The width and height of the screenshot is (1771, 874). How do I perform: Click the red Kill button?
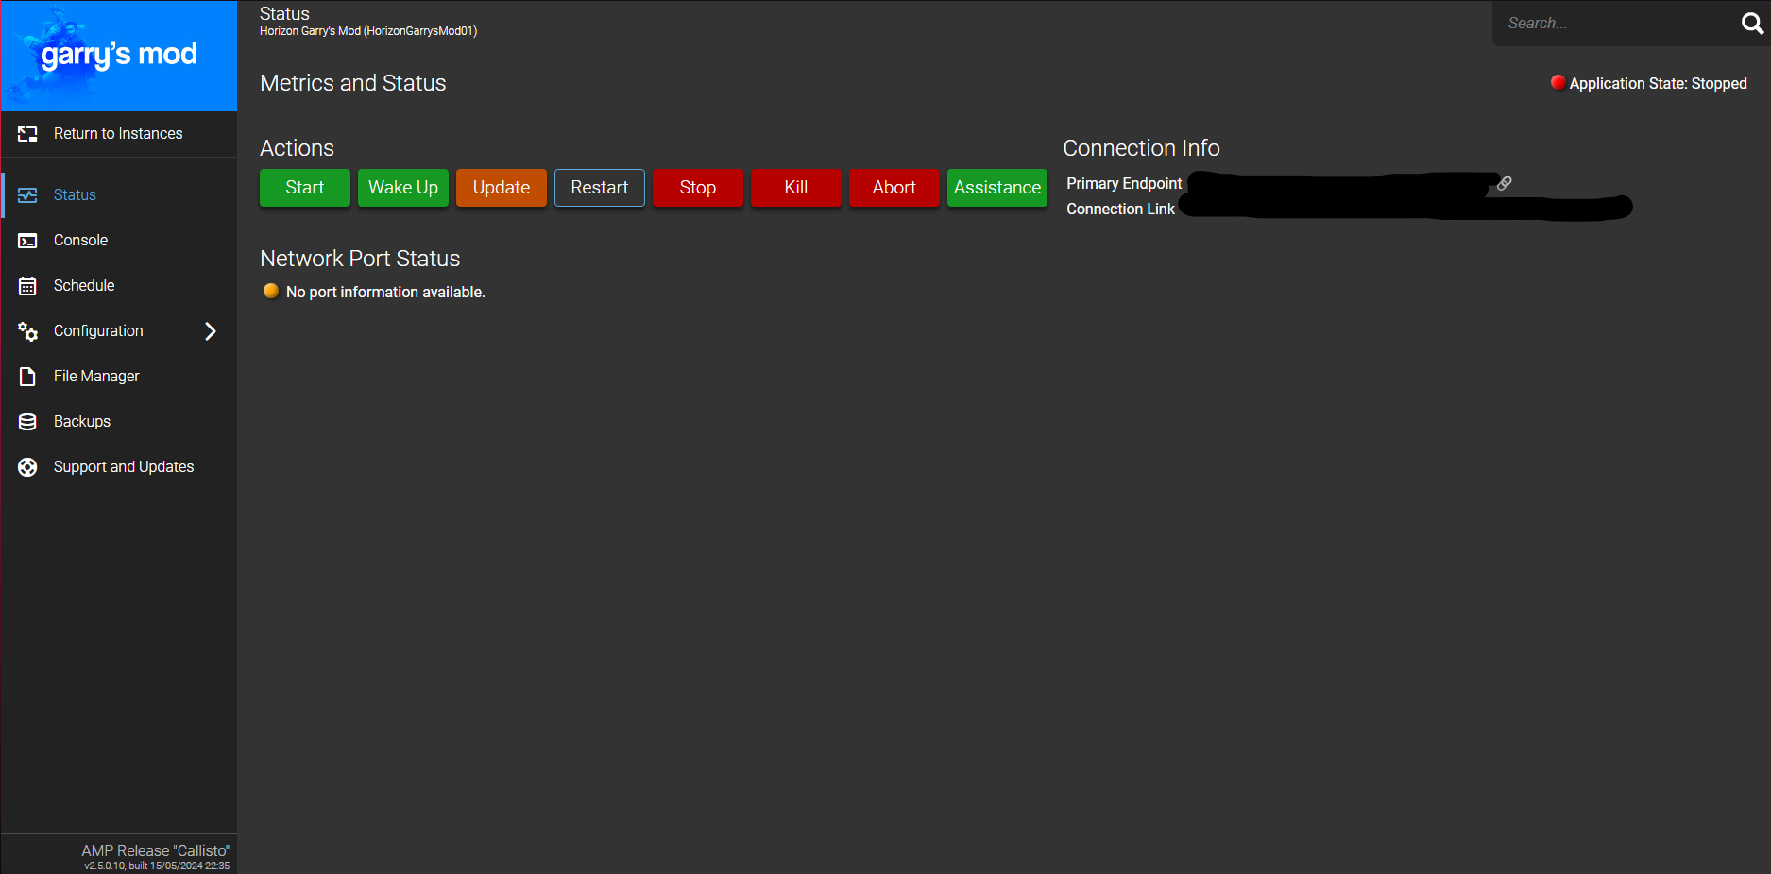click(x=796, y=188)
